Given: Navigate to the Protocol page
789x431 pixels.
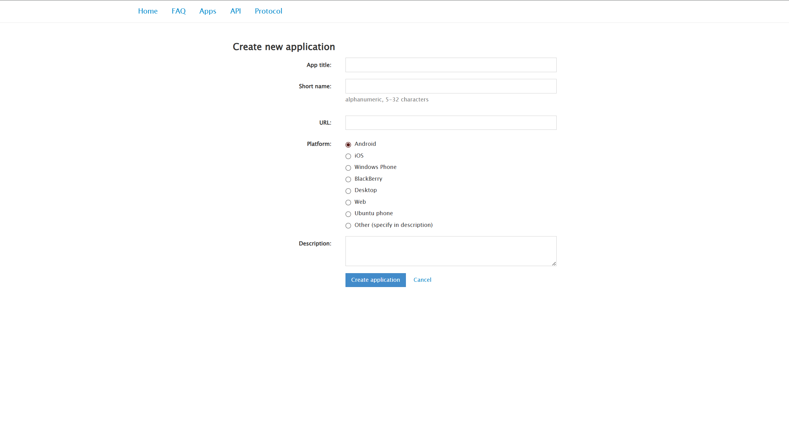Looking at the screenshot, I should point(268,11).
